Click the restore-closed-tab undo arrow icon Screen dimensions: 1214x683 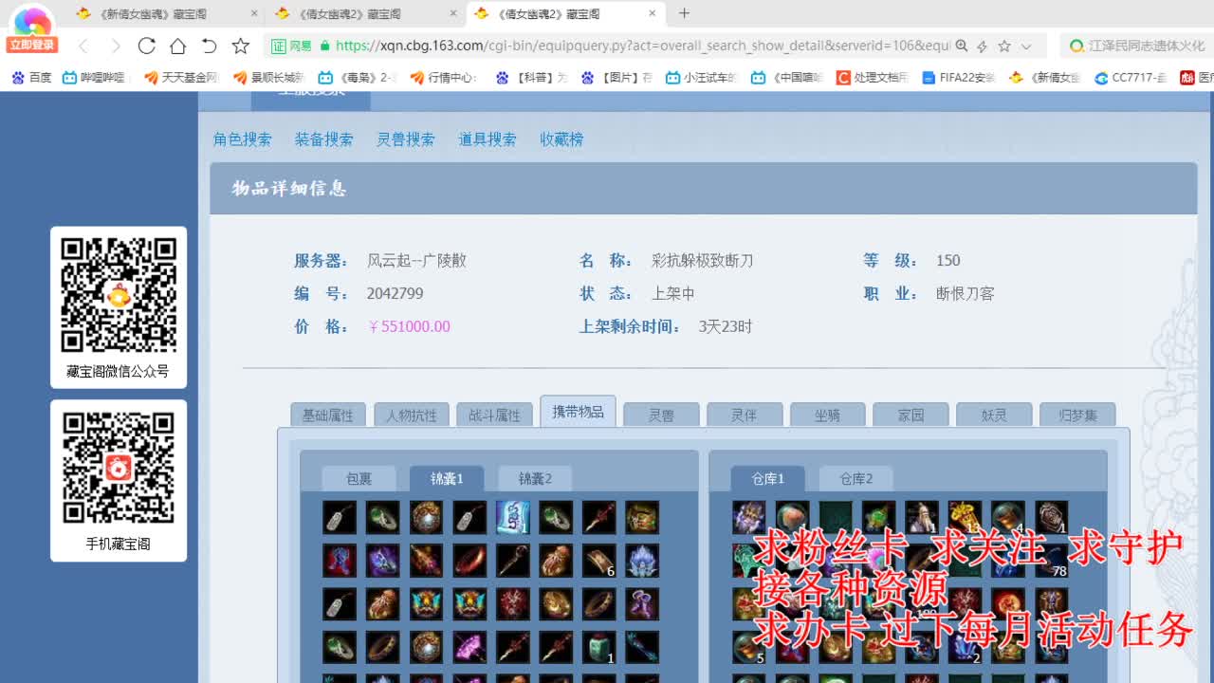[210, 46]
